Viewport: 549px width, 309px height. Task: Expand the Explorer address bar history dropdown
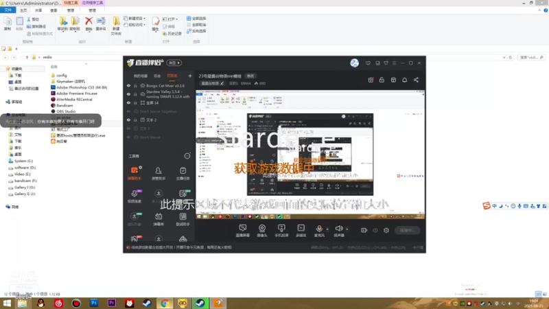[504, 58]
